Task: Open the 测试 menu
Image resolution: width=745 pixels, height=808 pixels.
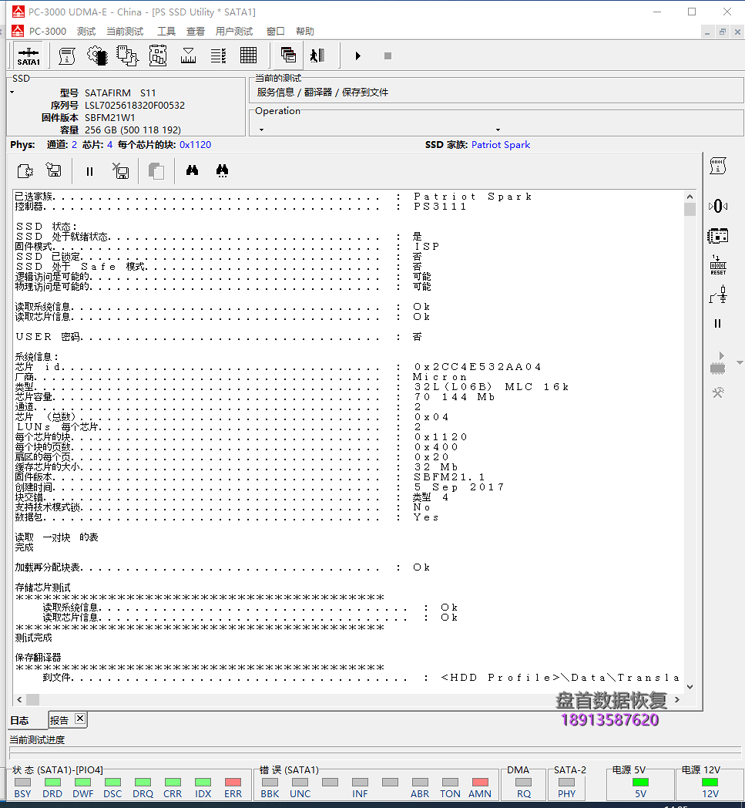Action: click(x=86, y=32)
